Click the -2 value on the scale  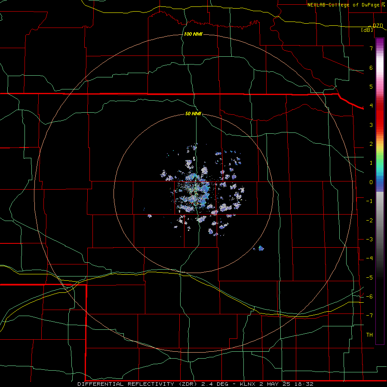369,220
